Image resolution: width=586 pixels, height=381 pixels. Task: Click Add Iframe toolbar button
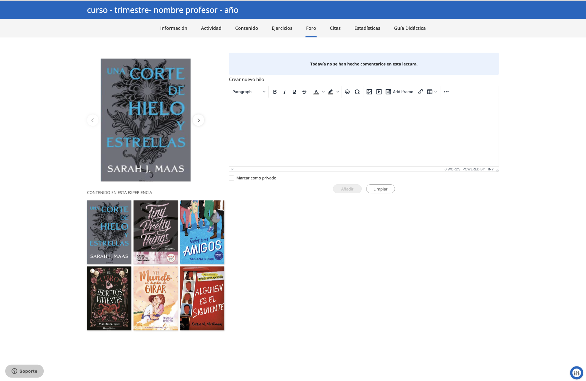coord(399,92)
